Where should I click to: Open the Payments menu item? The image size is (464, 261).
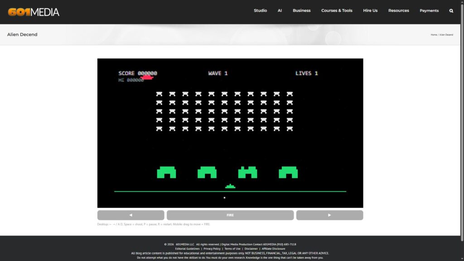point(429,10)
